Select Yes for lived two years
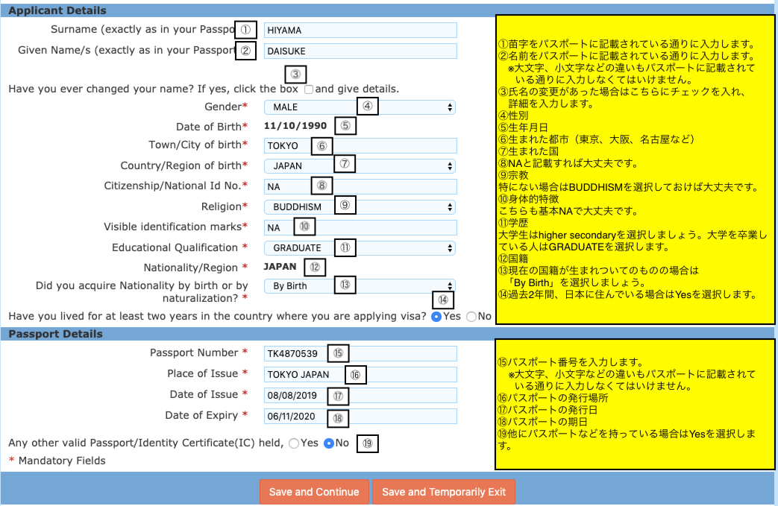Viewport: 778px width, 506px height. [436, 317]
